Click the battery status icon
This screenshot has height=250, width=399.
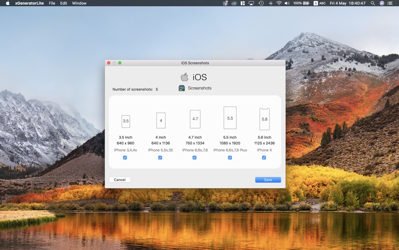click(x=306, y=3)
